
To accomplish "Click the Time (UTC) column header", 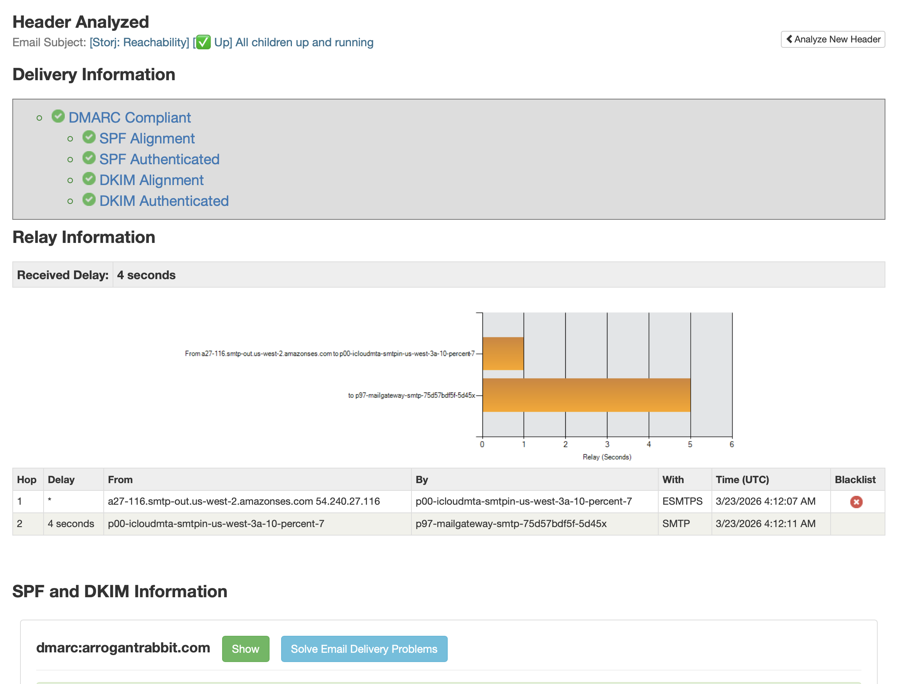I will click(x=742, y=479).
